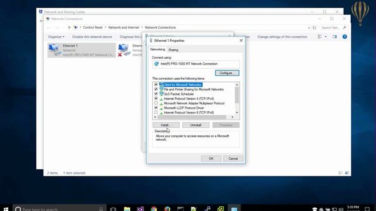Click Control Panel in the address breadcrumb
The height and width of the screenshot is (211, 376).
(93, 28)
